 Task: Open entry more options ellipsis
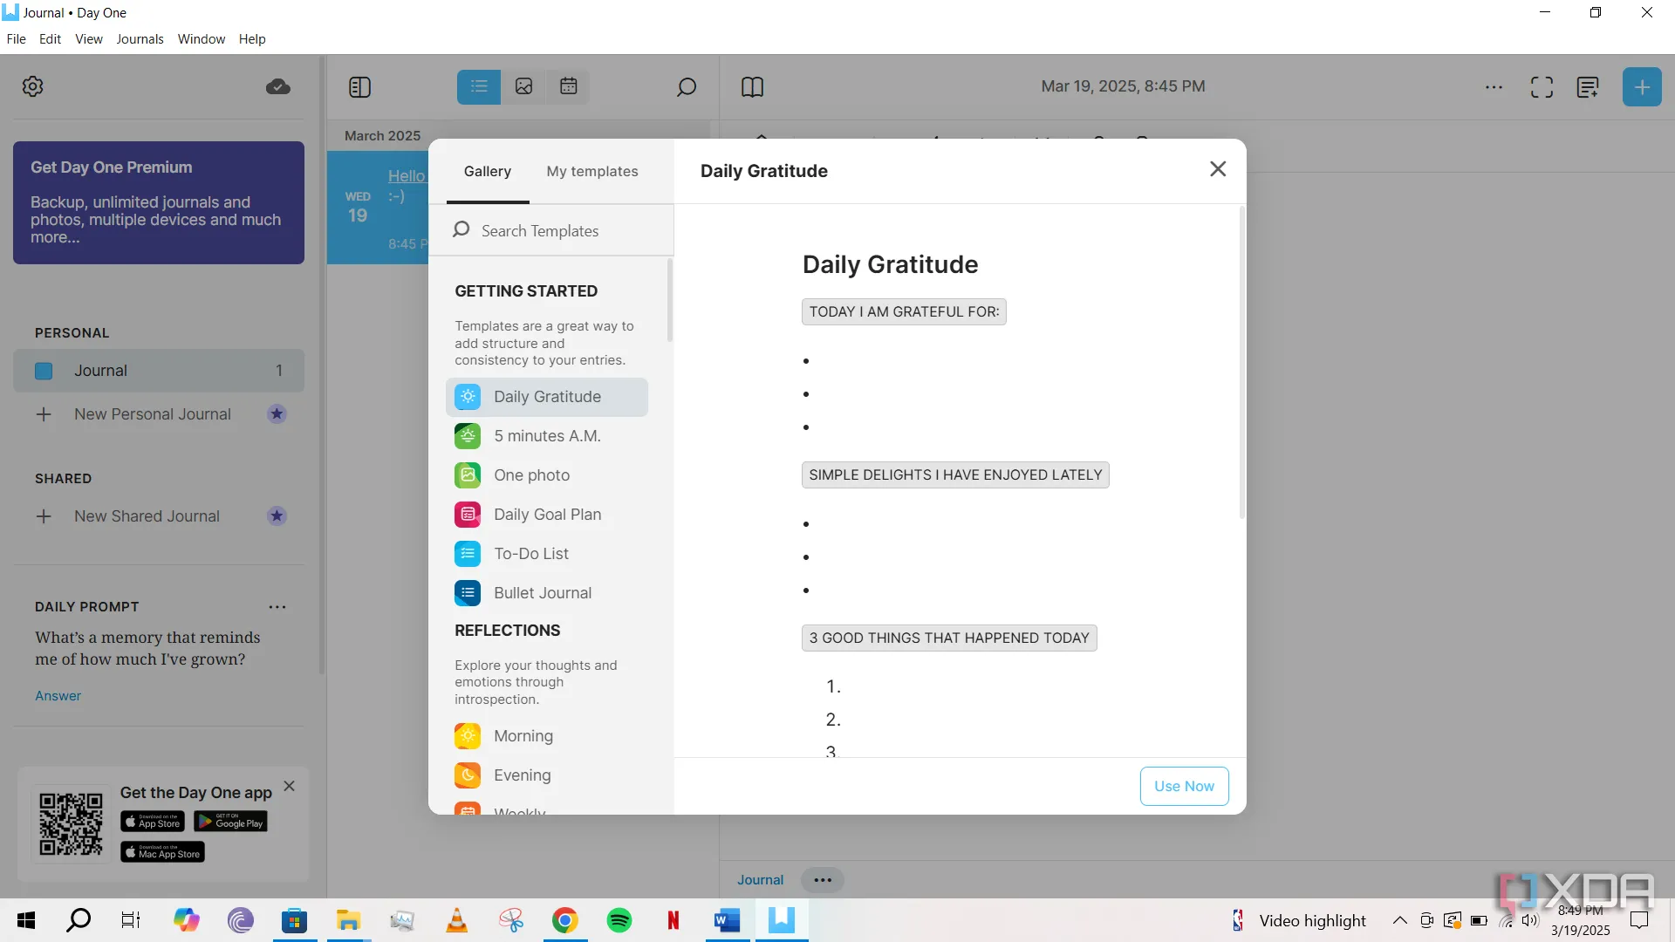click(1494, 87)
